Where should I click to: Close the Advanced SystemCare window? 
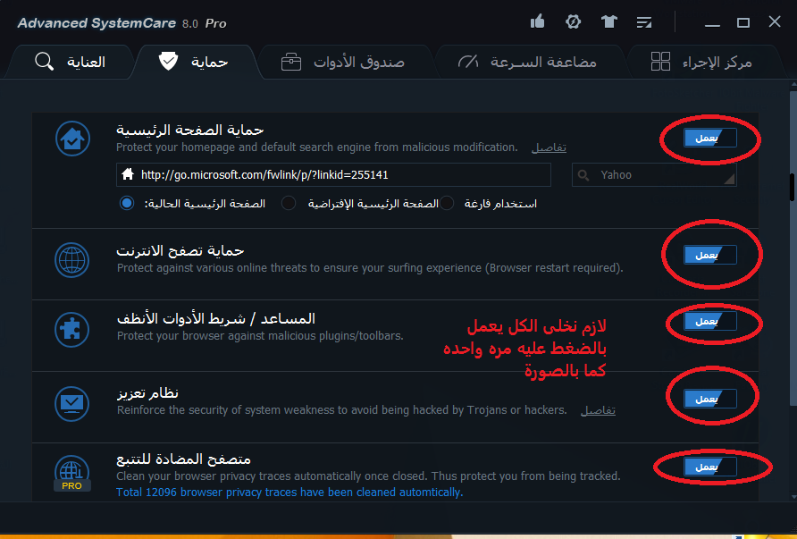click(x=775, y=21)
